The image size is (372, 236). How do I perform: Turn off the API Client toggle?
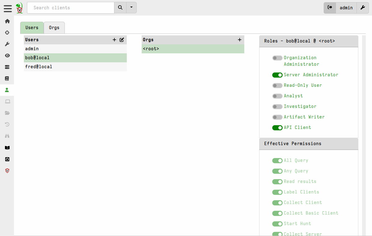[x=277, y=127]
